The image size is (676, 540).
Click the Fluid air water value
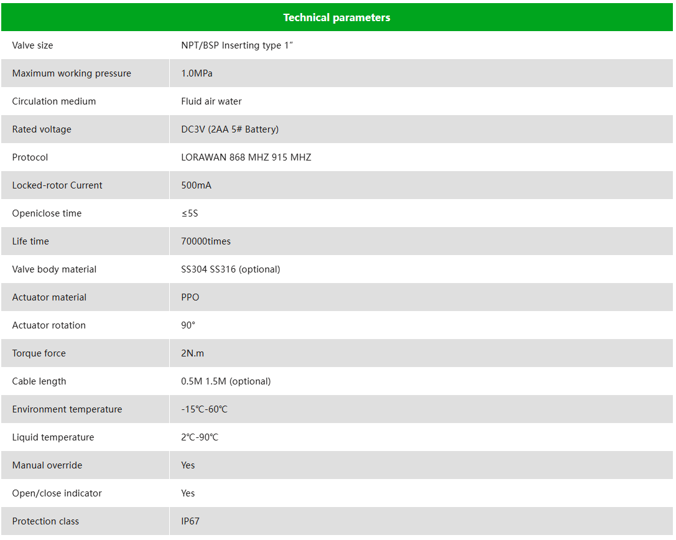[x=211, y=101]
